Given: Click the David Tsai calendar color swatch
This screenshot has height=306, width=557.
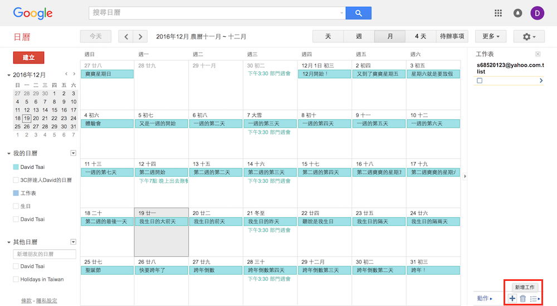Looking at the screenshot, I should coord(16,167).
